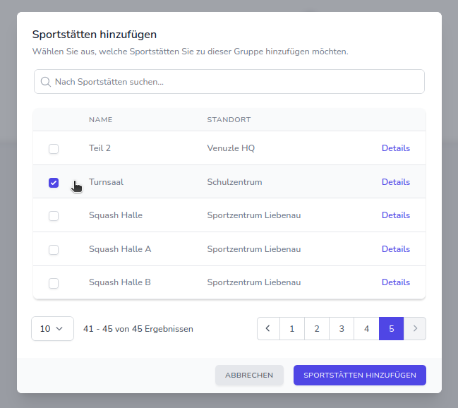
Task: Click the next page arrow
Action: pos(415,328)
